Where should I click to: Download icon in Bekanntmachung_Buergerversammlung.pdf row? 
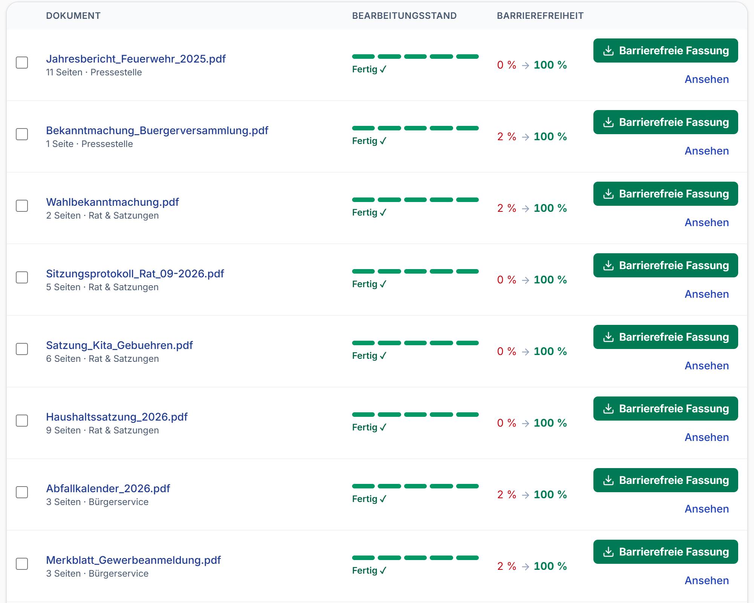(x=608, y=122)
